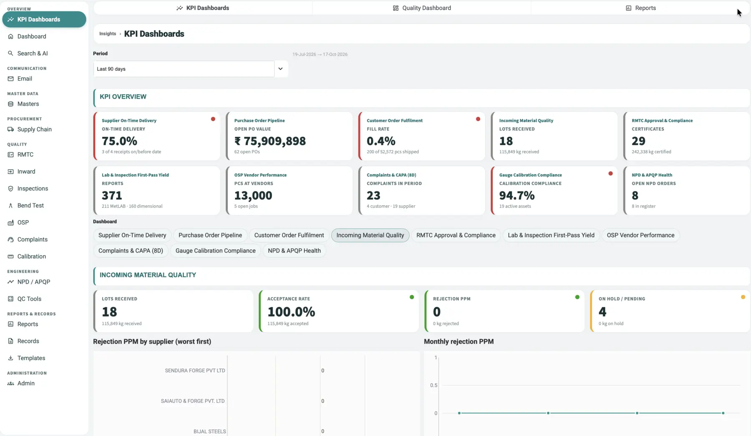Click the Insights breadcrumb link

tap(108, 34)
